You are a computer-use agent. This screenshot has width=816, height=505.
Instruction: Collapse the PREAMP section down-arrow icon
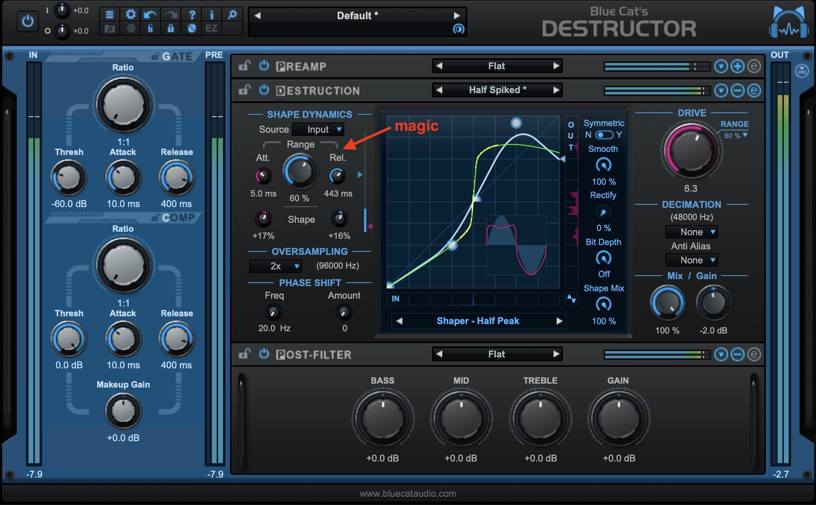[721, 67]
